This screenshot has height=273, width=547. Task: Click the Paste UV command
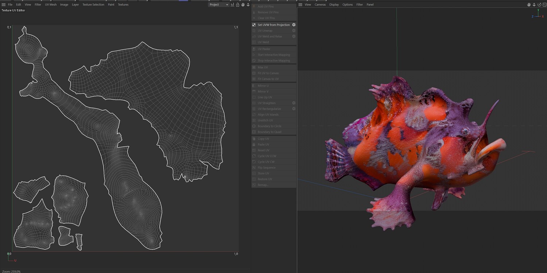(x=274, y=145)
